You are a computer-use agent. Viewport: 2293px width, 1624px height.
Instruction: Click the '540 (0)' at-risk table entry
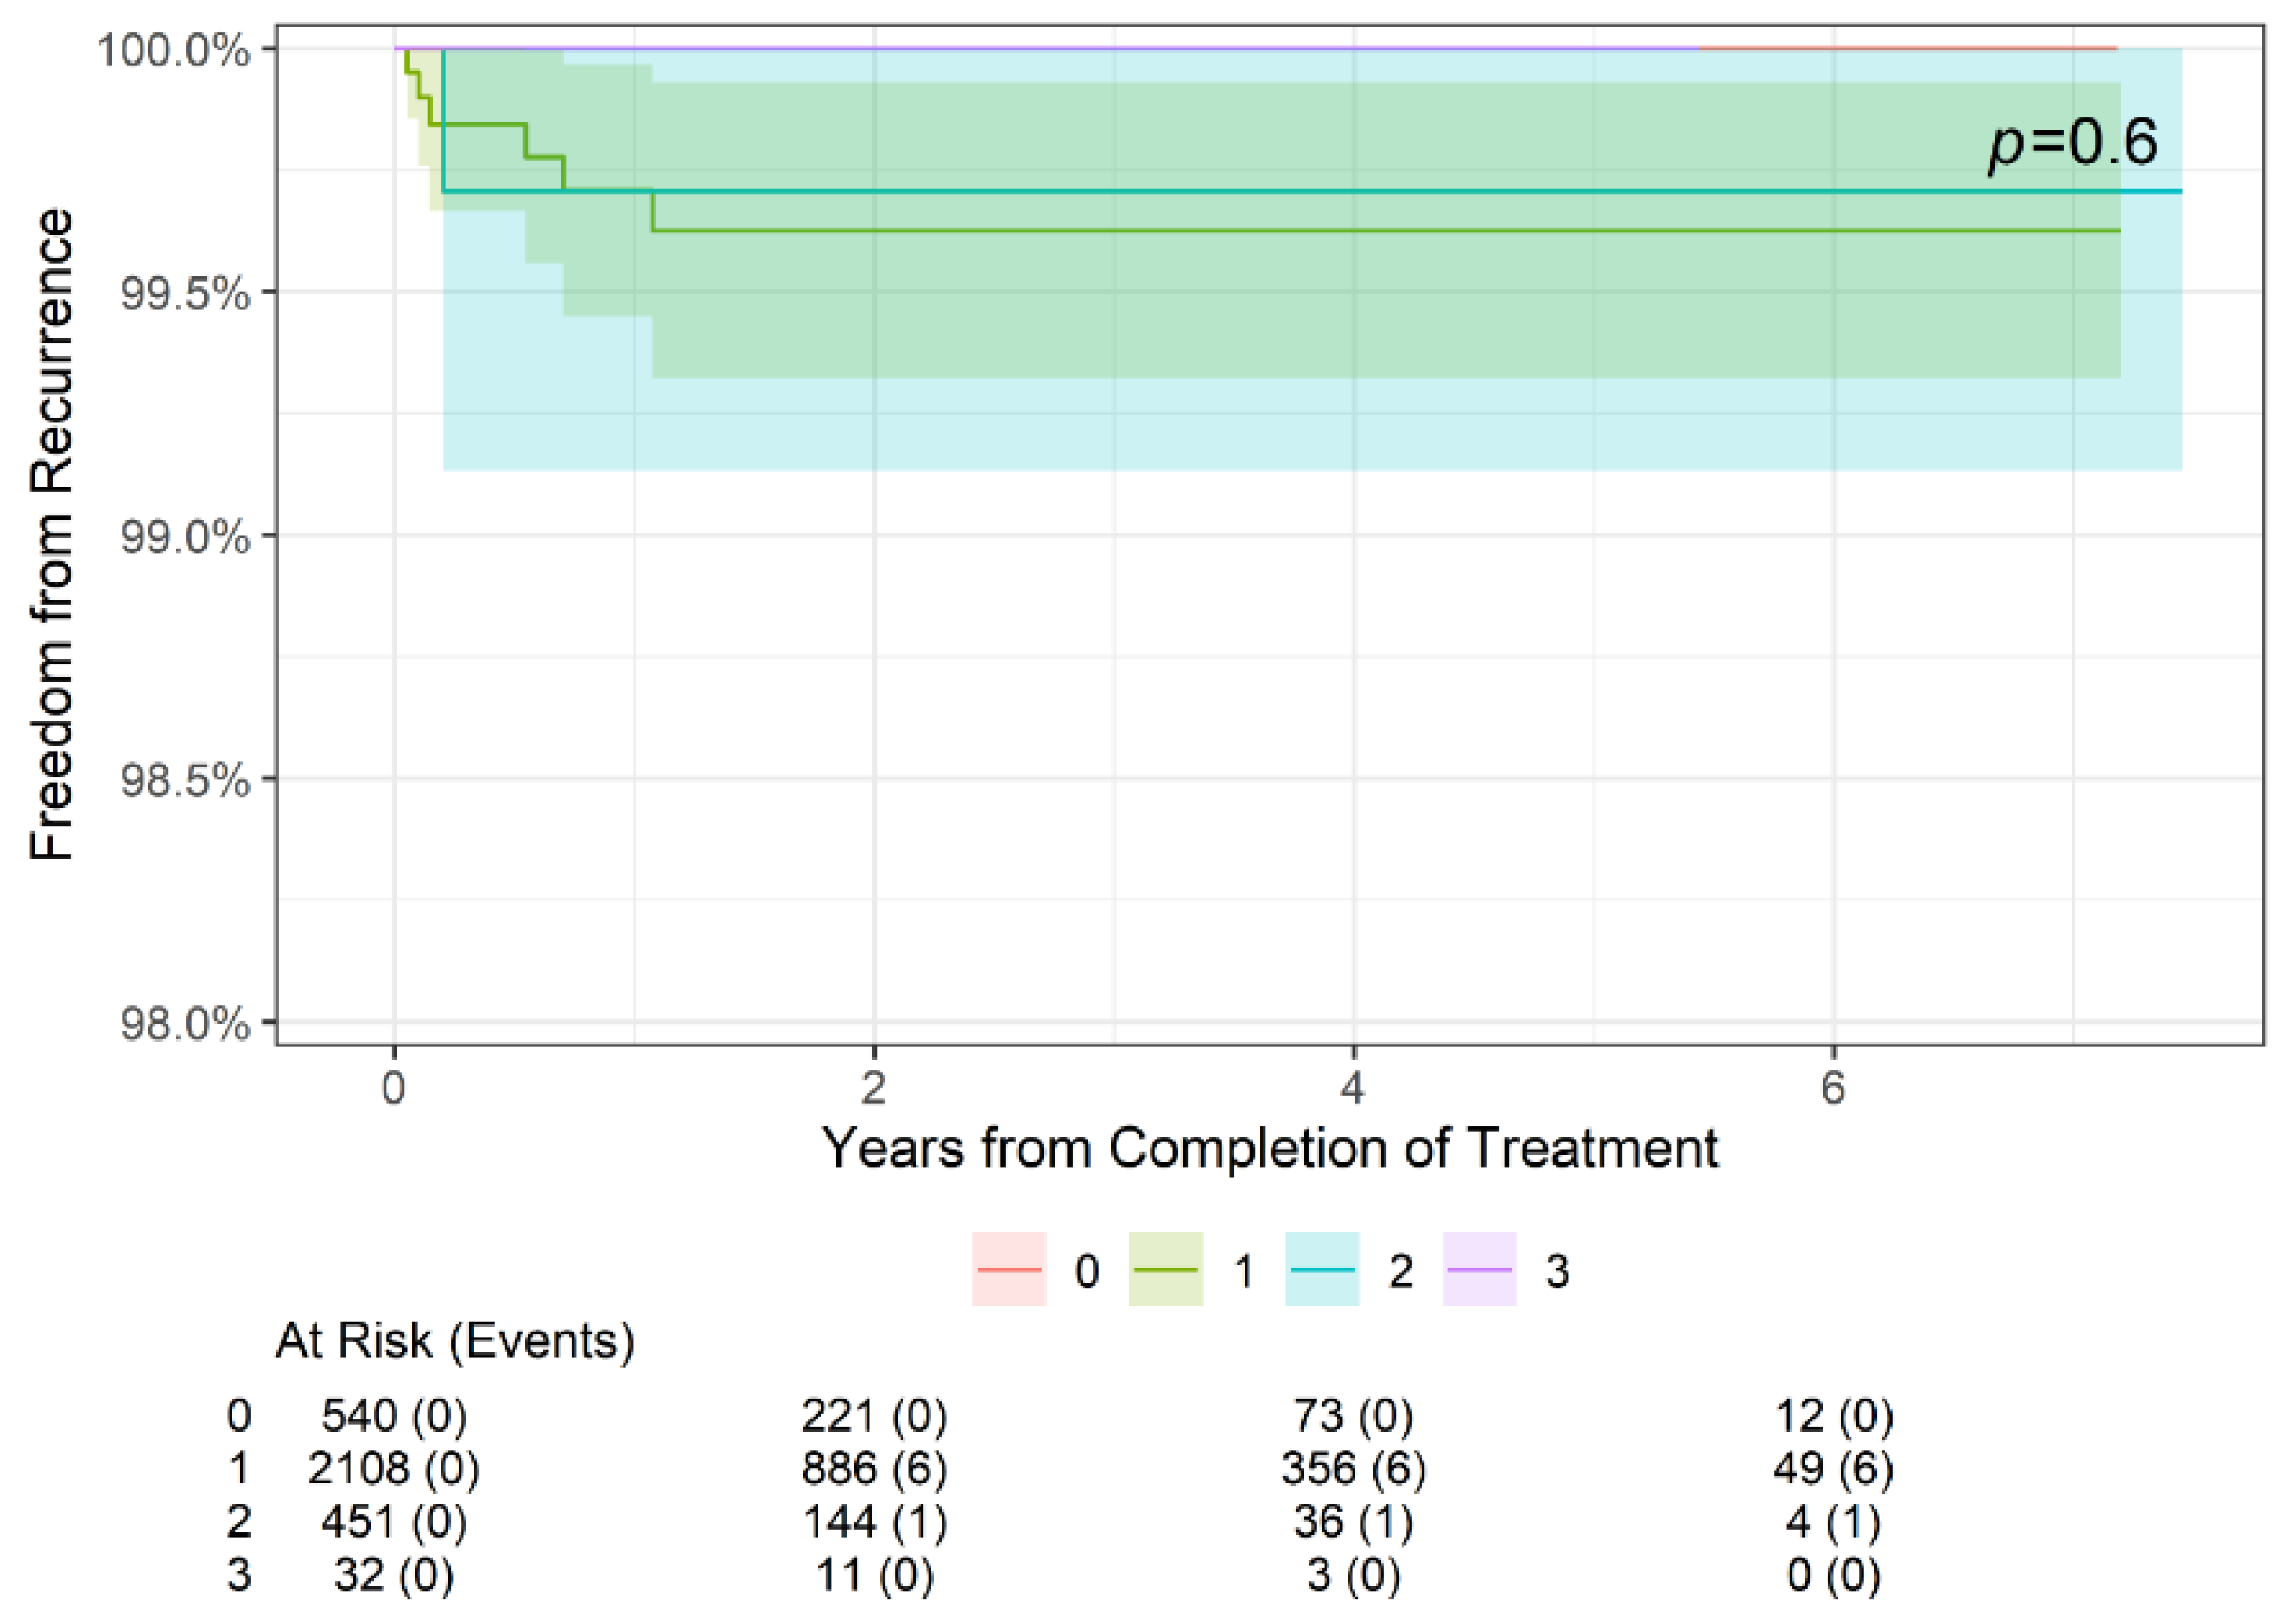[x=393, y=1415]
